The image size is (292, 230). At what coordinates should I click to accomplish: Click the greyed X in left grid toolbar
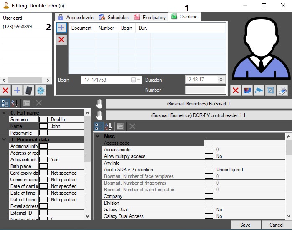coord(39,103)
